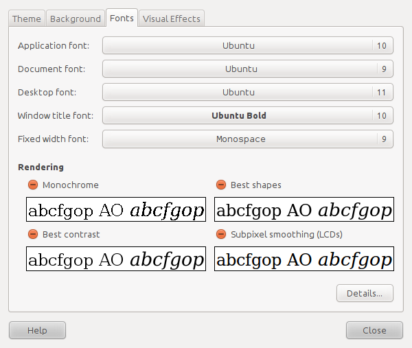Go to the Visual Effects tab

171,19
